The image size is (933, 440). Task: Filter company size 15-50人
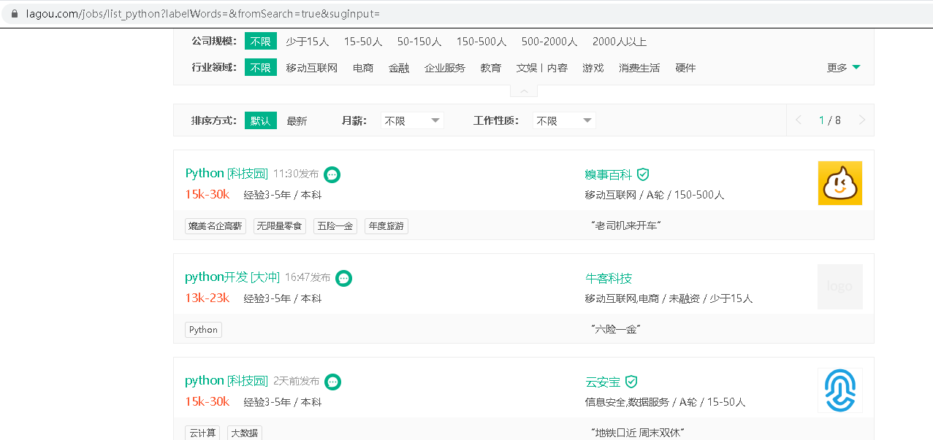[363, 42]
